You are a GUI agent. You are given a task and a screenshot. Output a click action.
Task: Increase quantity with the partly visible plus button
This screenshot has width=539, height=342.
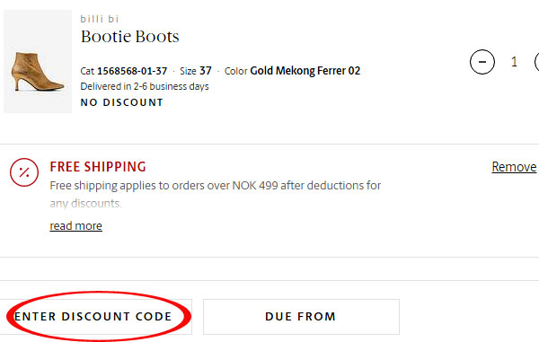pos(537,62)
